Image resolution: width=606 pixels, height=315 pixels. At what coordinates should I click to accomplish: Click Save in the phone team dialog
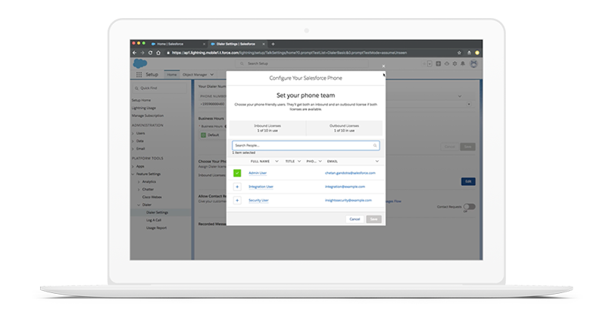click(x=373, y=219)
